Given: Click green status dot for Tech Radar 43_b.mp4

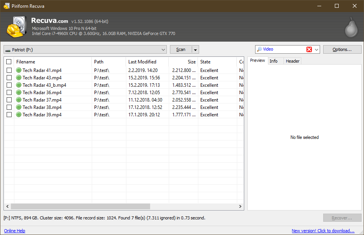Looking at the screenshot, I should pos(19,85).
